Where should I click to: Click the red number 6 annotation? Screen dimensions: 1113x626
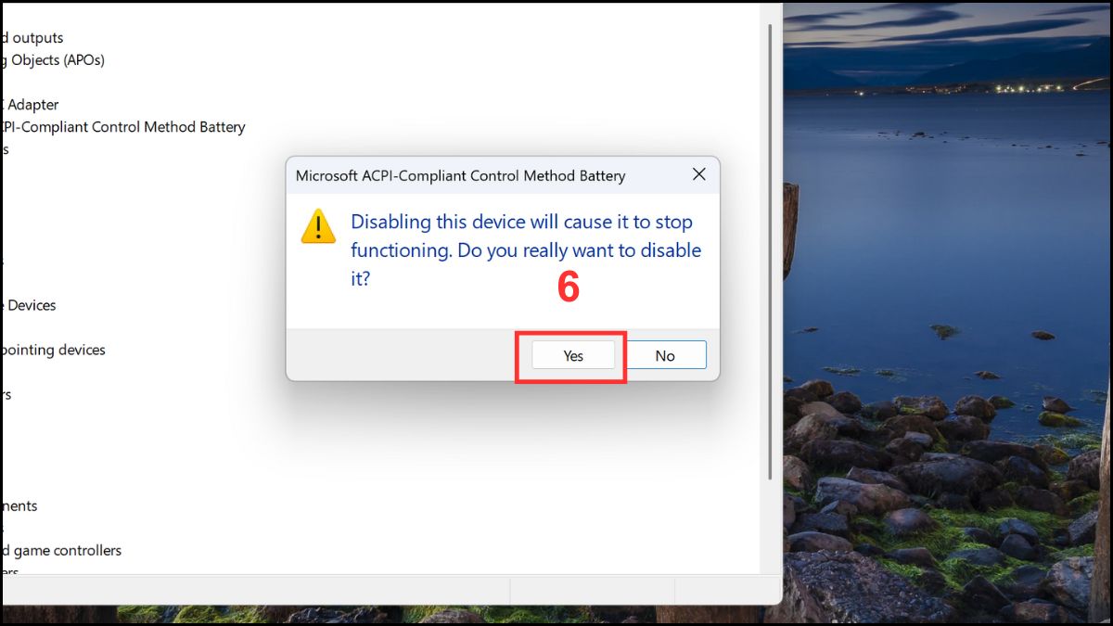pos(568,288)
